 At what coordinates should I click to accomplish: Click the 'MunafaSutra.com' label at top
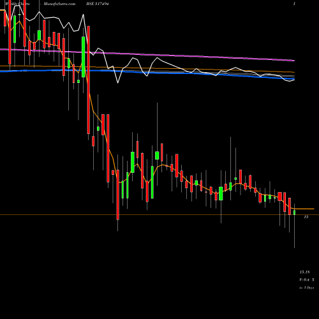(59, 4)
